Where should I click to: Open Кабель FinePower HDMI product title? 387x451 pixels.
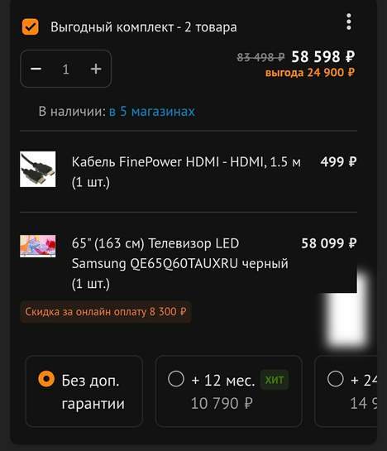tap(186, 172)
